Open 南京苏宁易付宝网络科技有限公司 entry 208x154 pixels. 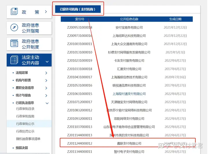pyautogui.click(x=129, y=110)
